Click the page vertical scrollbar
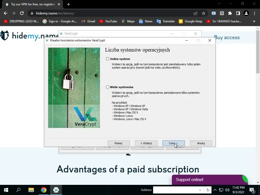 258,51
